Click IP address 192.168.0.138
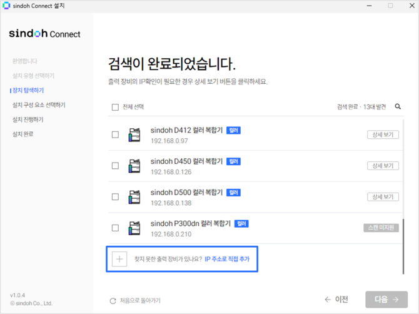419x314 pixels. click(x=171, y=203)
